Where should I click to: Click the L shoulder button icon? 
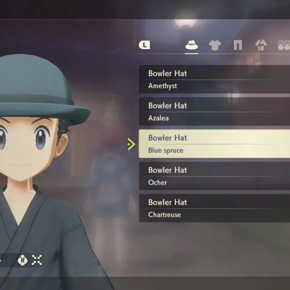tap(144, 45)
